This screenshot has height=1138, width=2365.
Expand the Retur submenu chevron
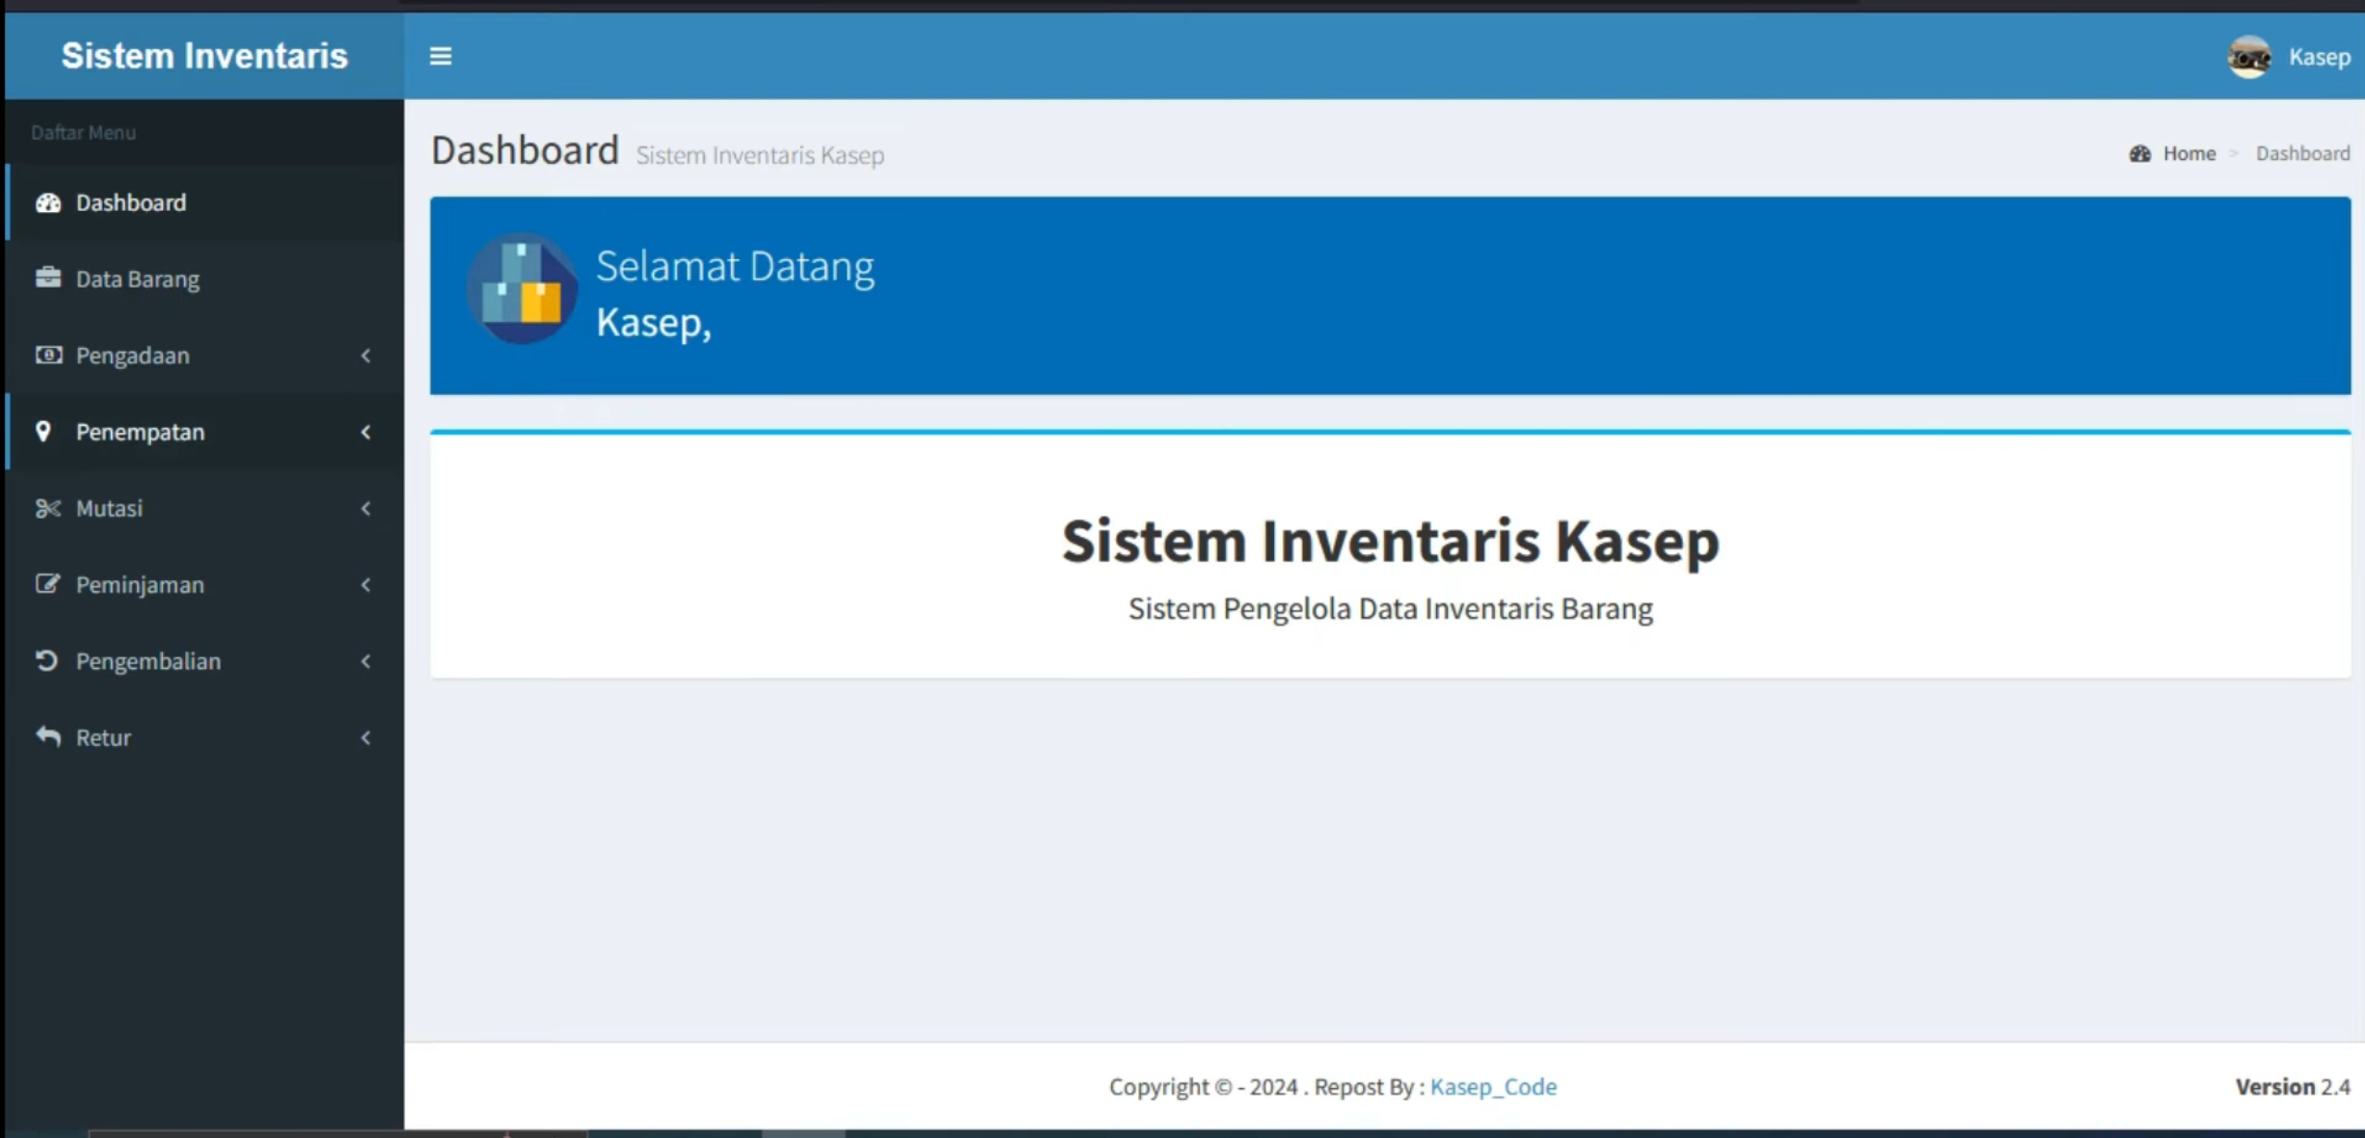[x=366, y=737]
